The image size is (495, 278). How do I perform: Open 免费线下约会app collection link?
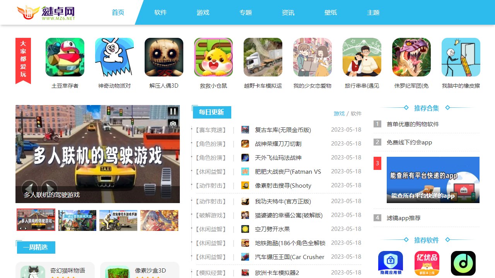409,142
